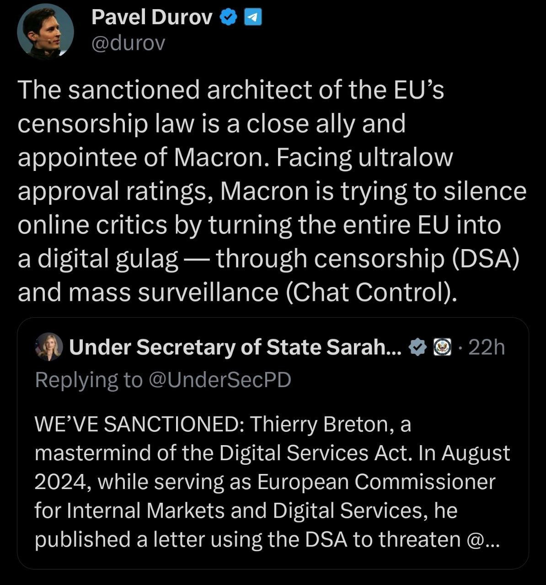
Task: Click the quoted post's verified checkmark
Action: (x=418, y=348)
